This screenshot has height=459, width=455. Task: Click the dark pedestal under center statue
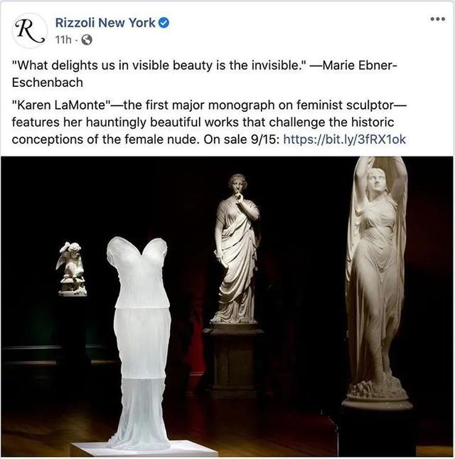coord(234,360)
